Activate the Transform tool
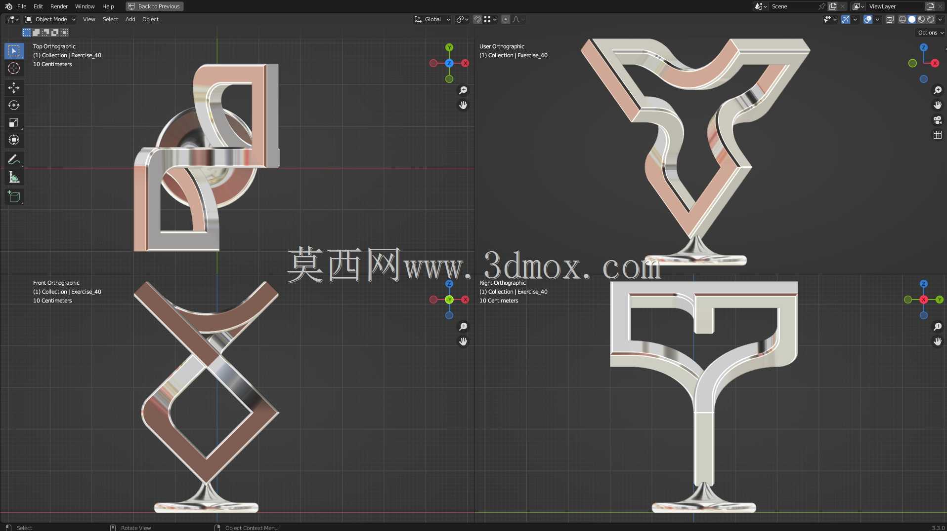947x531 pixels. point(14,140)
